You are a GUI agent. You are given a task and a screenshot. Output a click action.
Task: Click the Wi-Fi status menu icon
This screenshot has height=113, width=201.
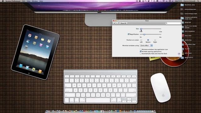[x=164, y=1]
